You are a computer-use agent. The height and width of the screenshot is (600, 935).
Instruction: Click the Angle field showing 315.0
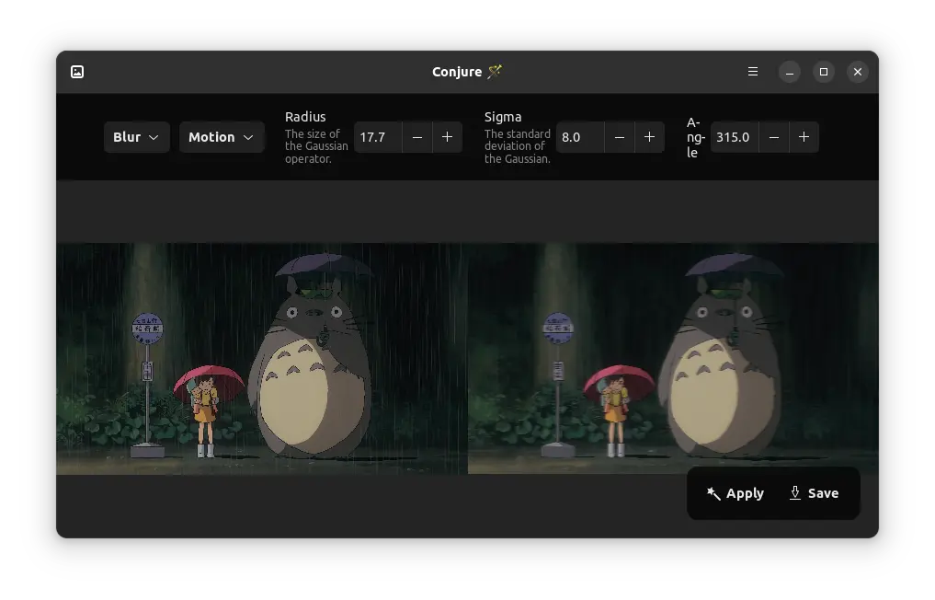[x=734, y=137]
